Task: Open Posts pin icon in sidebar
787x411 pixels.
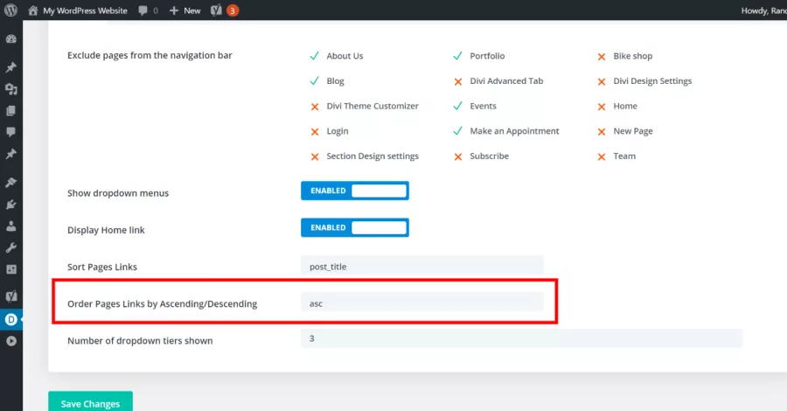Action: [x=11, y=67]
